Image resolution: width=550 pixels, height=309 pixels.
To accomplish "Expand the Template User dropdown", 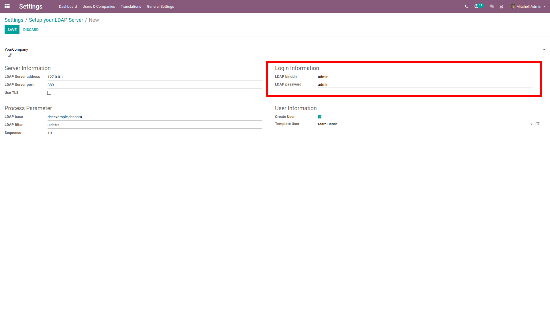I will [x=531, y=124].
